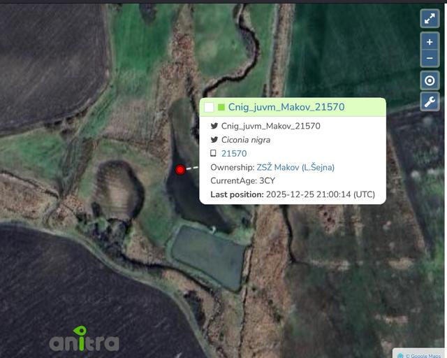Screen dimensions: 447x358
Task: Select the red last-position marker
Action: (180, 170)
